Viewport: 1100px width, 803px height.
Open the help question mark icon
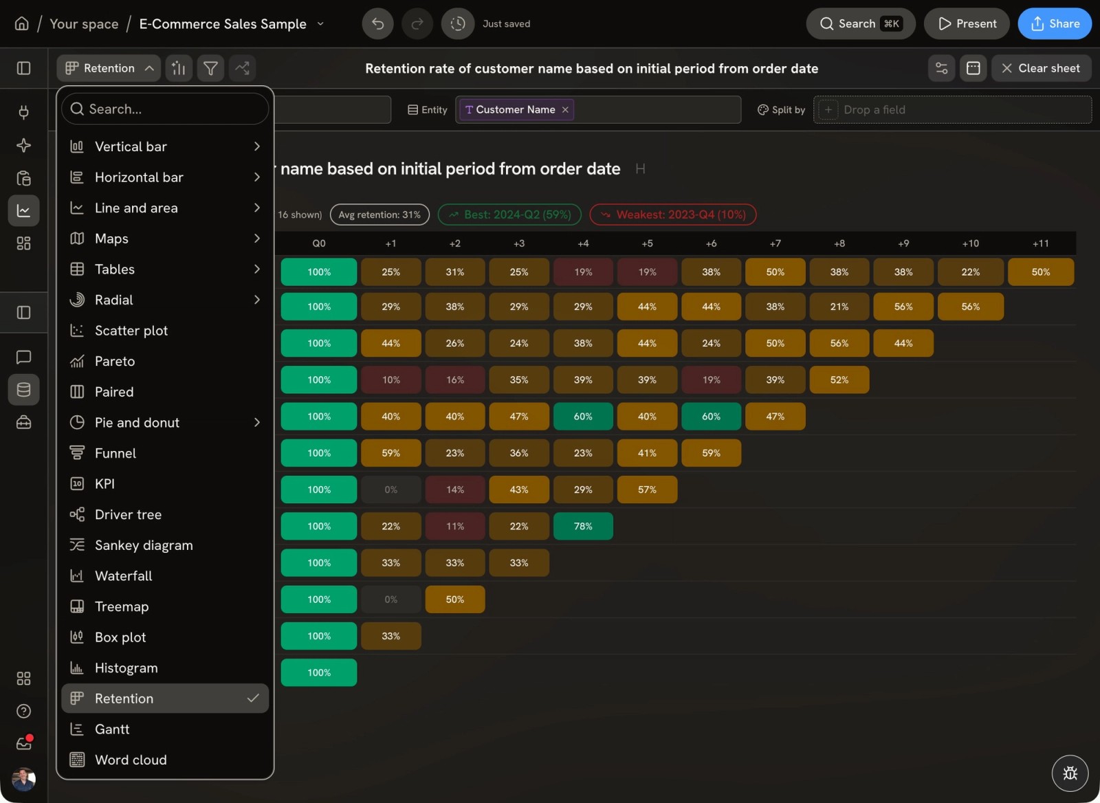(x=23, y=711)
